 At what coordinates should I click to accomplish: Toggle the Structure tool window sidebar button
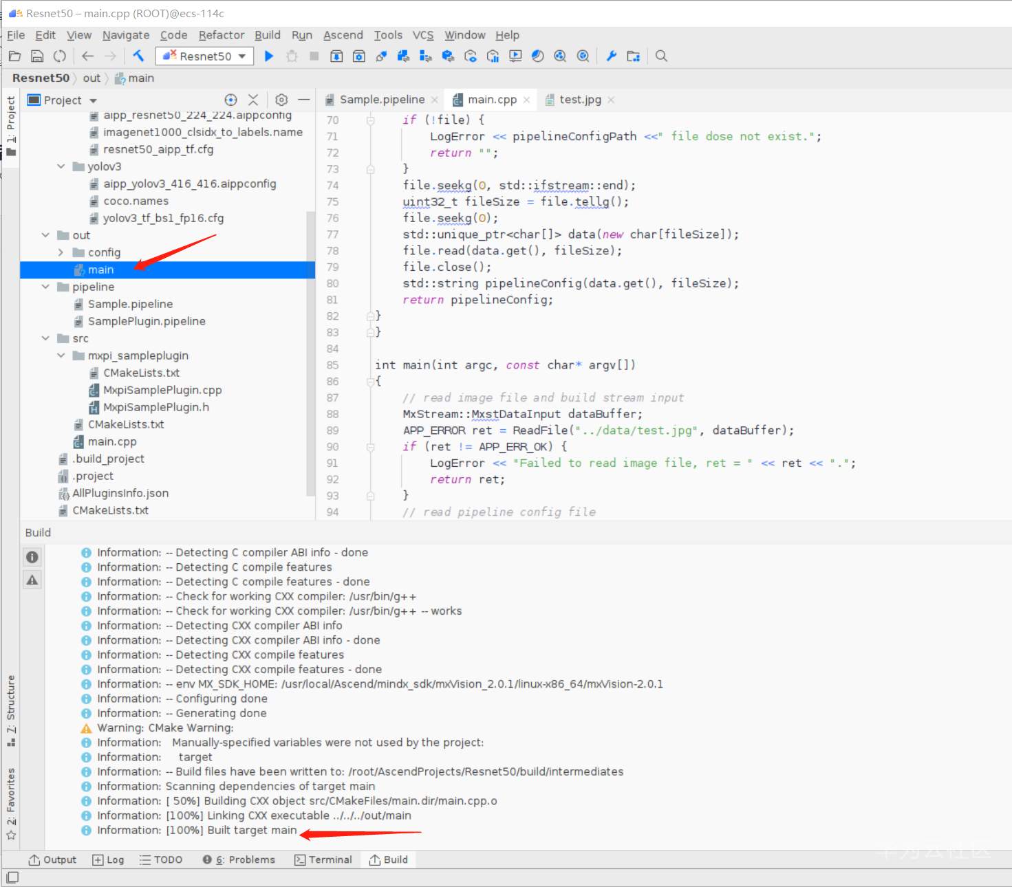tap(11, 710)
